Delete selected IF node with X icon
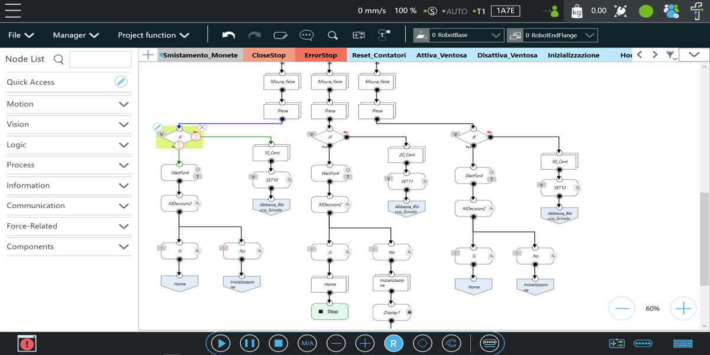 click(202, 127)
